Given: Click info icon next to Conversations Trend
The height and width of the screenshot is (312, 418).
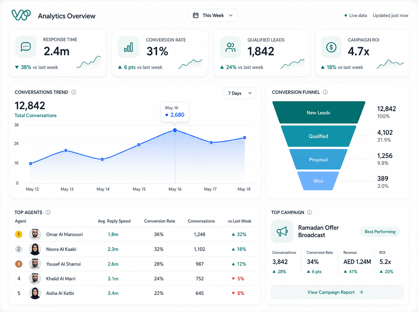Looking at the screenshot, I should 74,92.
